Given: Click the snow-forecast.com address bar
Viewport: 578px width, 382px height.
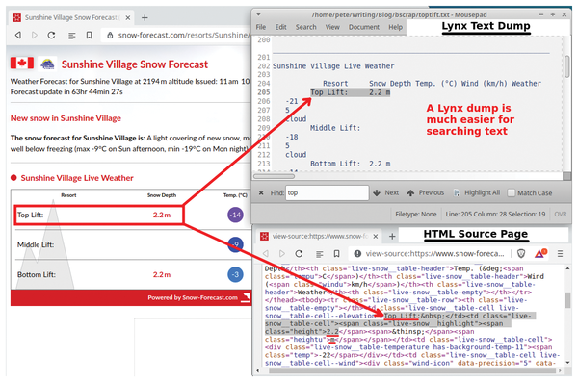Looking at the screenshot, I should 183,35.
